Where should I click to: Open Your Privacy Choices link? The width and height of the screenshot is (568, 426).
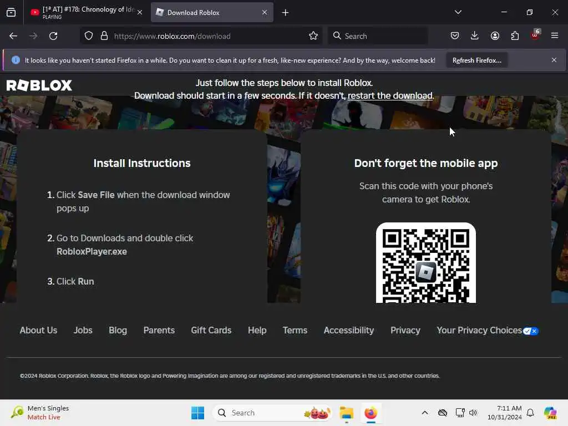(x=479, y=331)
